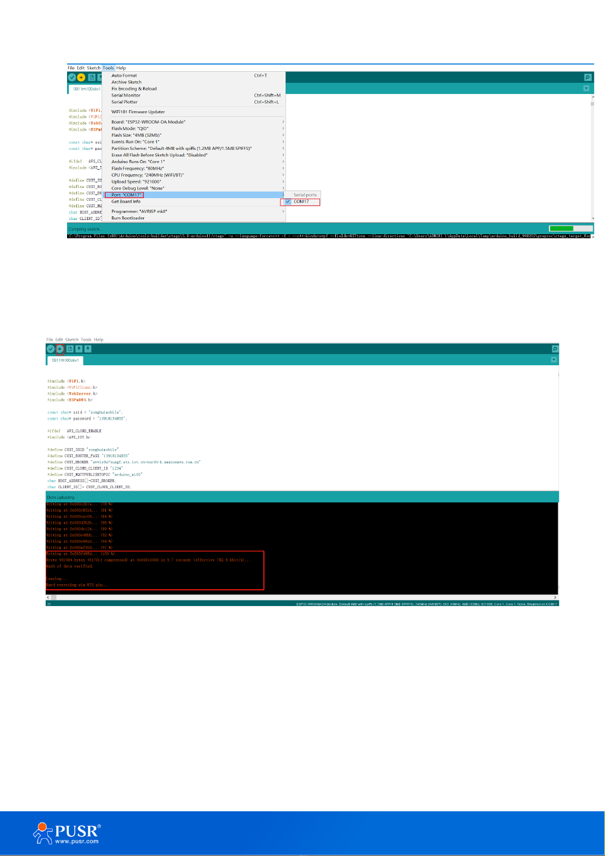Switch to 0911m100akv1 tab in lower window
605x856 pixels.
(x=66, y=360)
